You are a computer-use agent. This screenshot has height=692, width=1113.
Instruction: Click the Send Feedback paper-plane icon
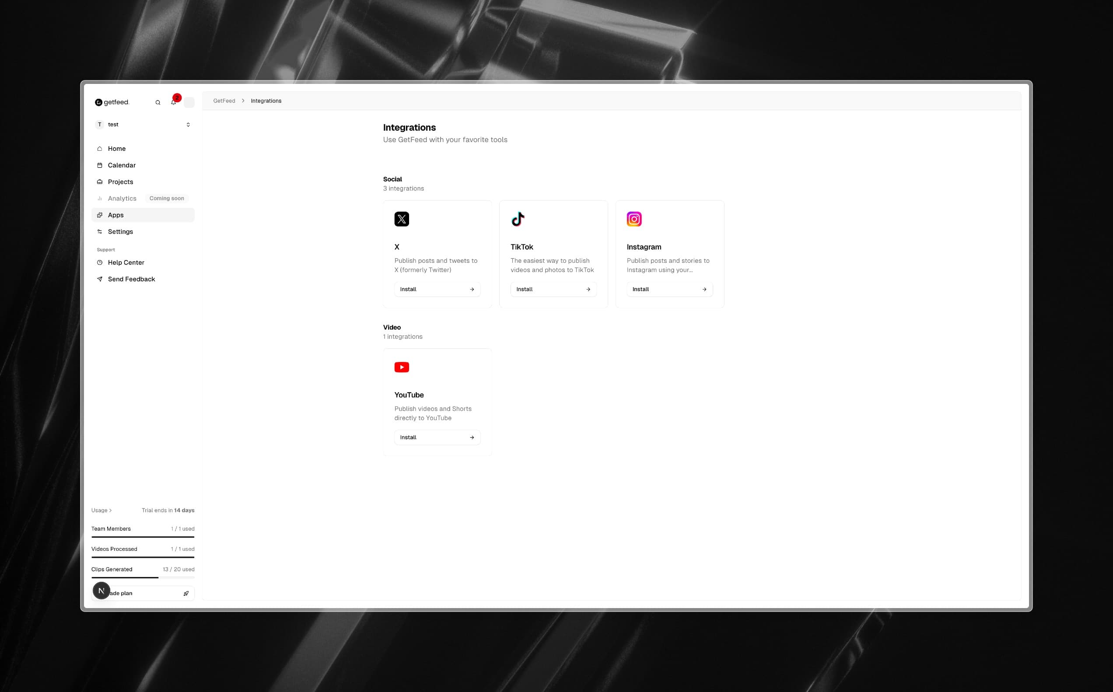click(x=100, y=279)
